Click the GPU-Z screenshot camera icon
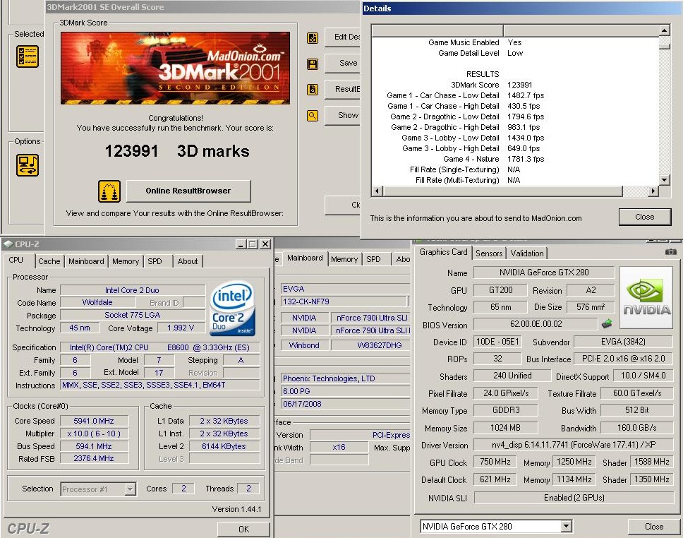This screenshot has height=538, width=683. [671, 251]
